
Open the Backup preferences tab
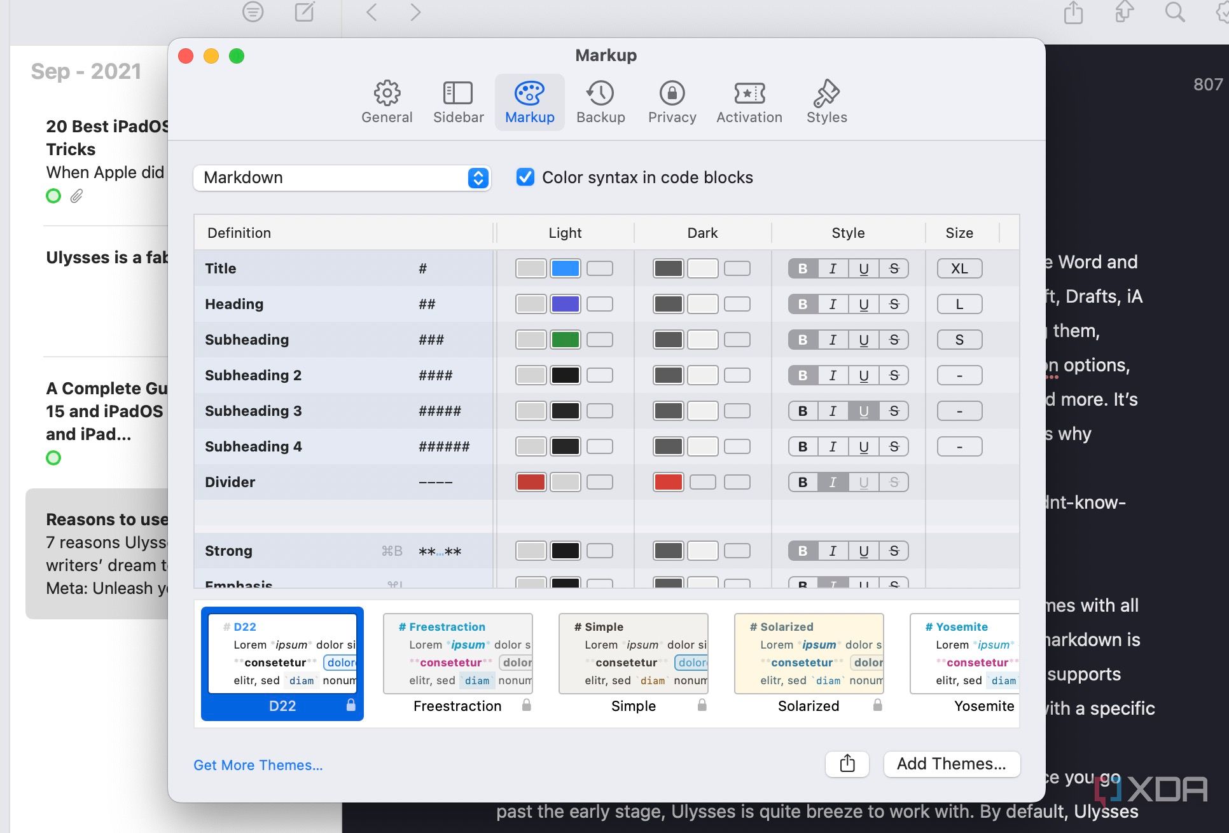(601, 102)
